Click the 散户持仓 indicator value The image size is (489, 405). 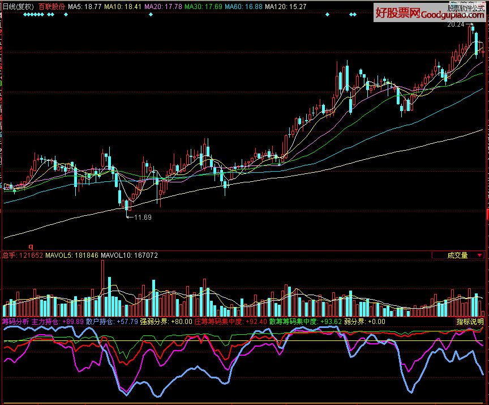[127, 321]
